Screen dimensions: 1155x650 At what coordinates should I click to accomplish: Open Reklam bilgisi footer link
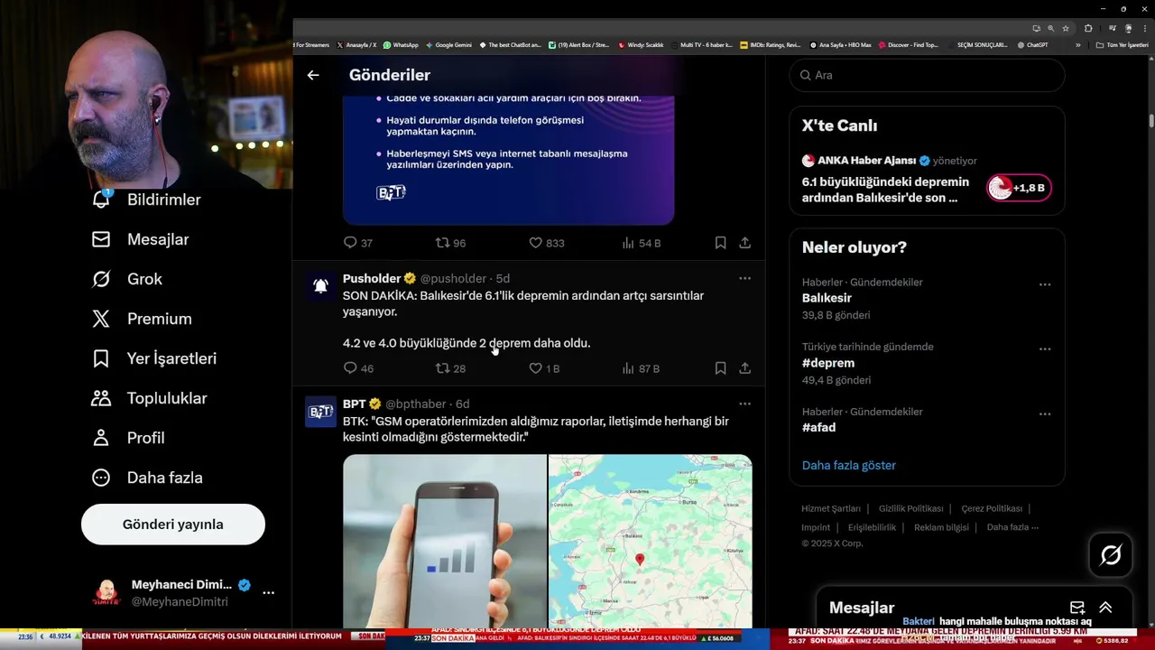point(941,527)
